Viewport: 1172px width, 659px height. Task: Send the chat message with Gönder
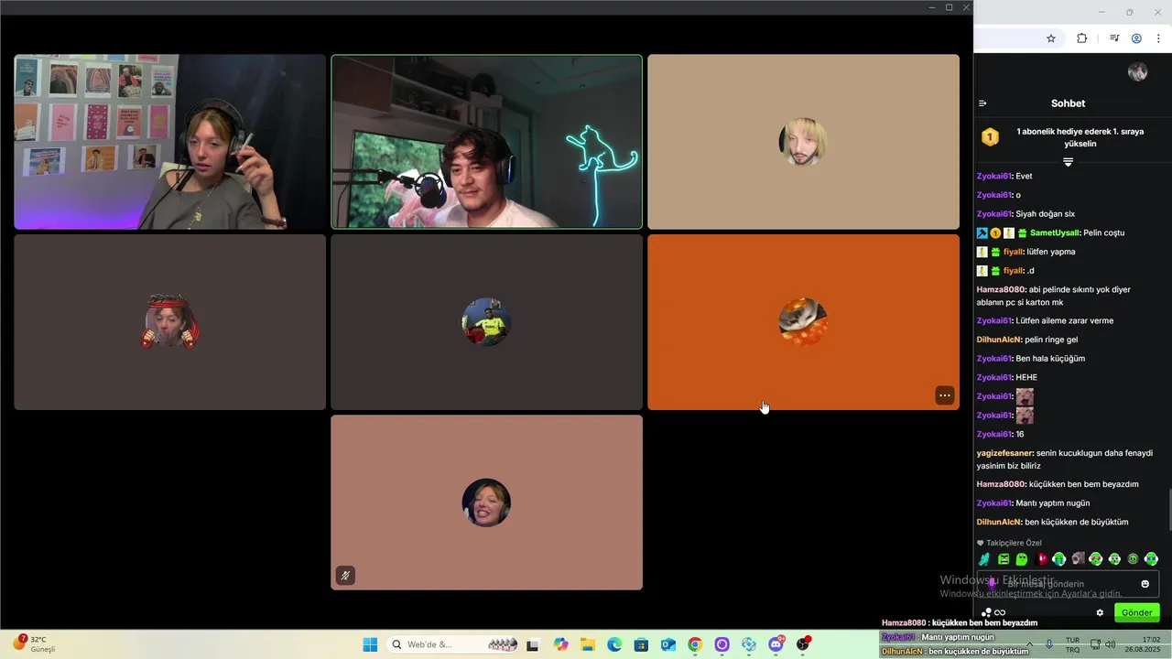click(1137, 612)
